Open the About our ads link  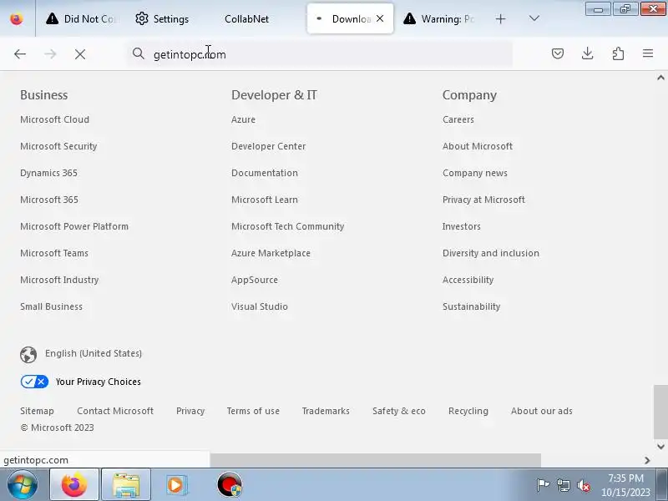point(541,411)
